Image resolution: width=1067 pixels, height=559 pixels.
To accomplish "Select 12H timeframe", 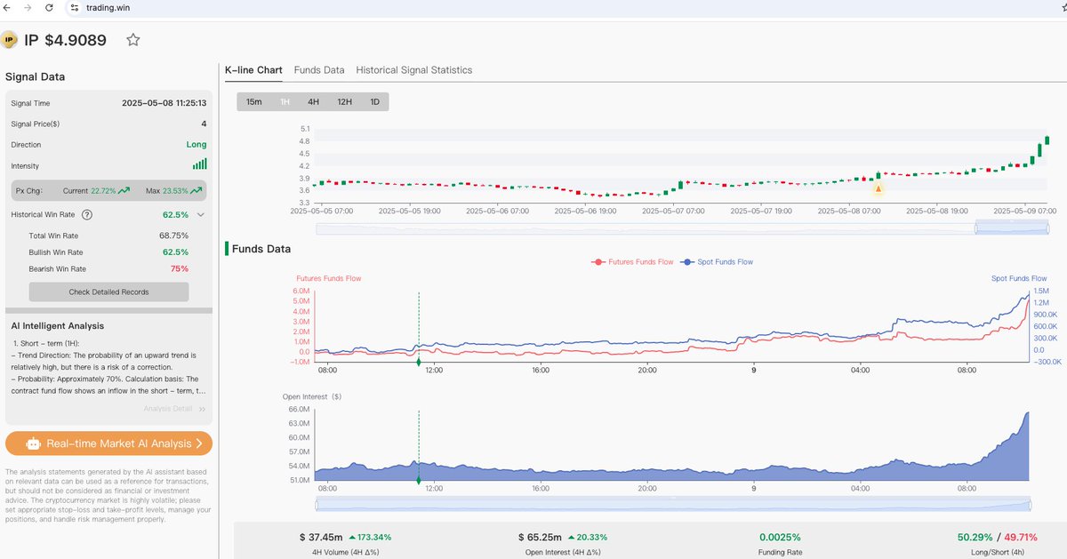I will (344, 102).
